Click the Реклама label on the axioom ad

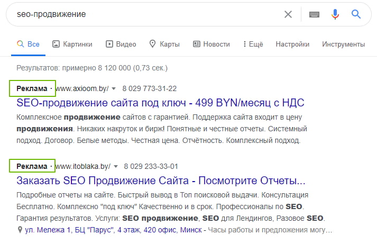[32, 88]
